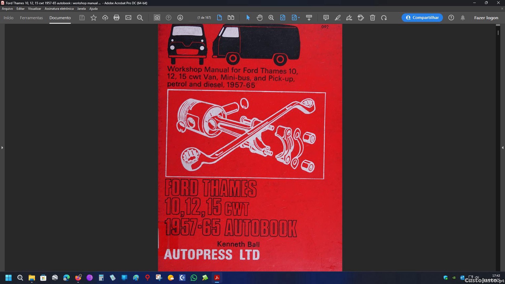The image size is (505, 284).
Task: Go to next page with down arrow
Action: [x=180, y=18]
